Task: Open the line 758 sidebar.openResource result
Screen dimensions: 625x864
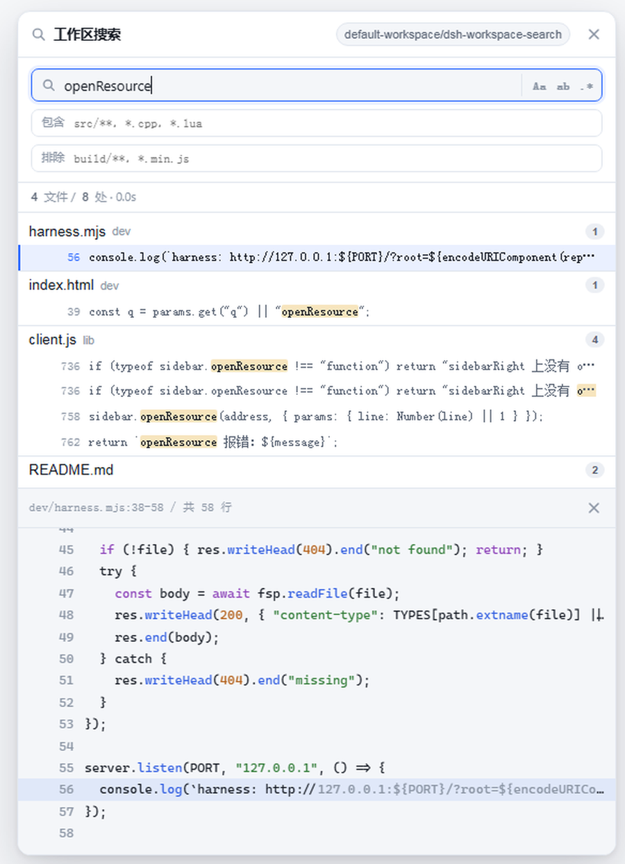Action: click(317, 416)
